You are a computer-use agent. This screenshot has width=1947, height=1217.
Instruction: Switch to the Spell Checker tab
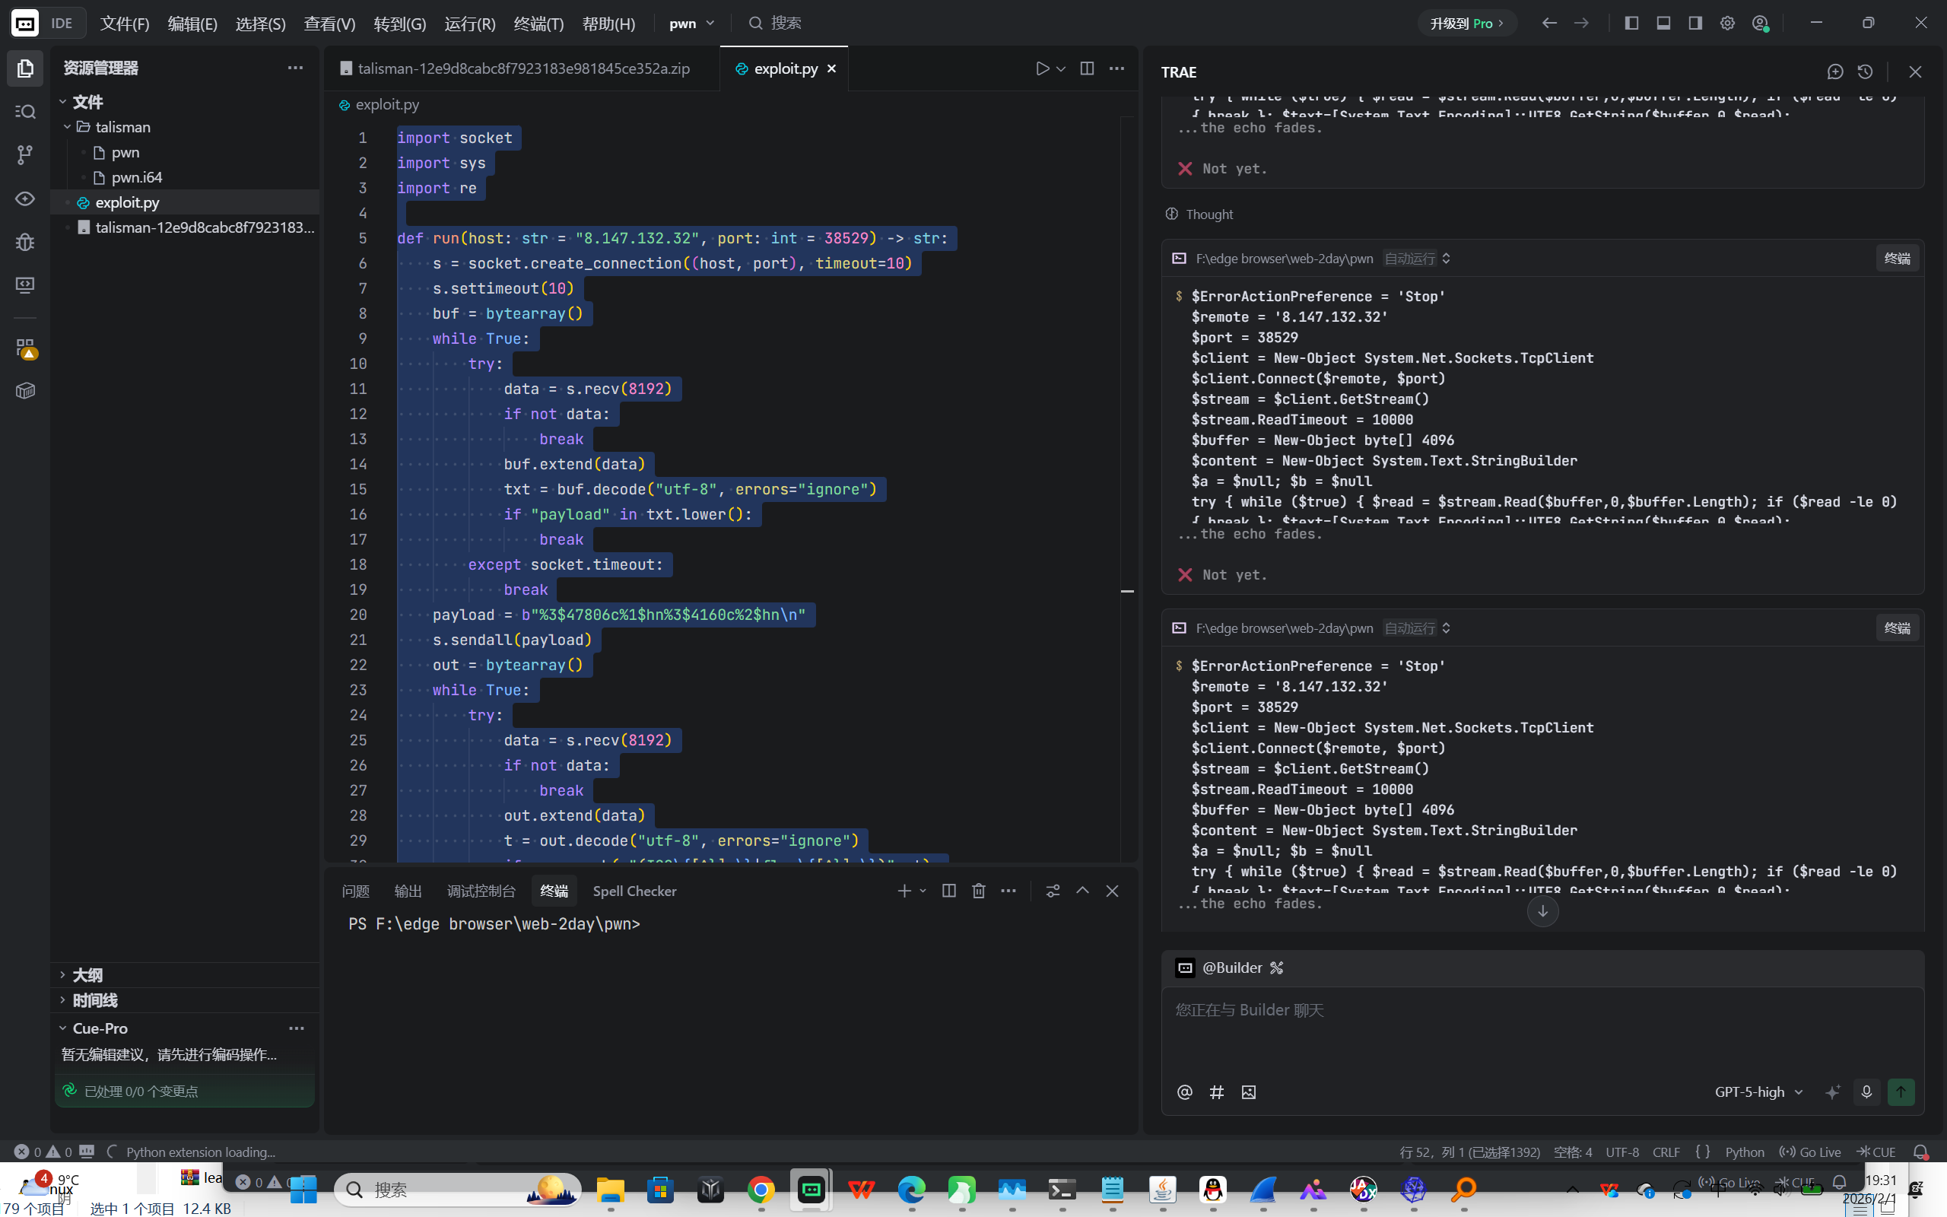click(x=634, y=891)
